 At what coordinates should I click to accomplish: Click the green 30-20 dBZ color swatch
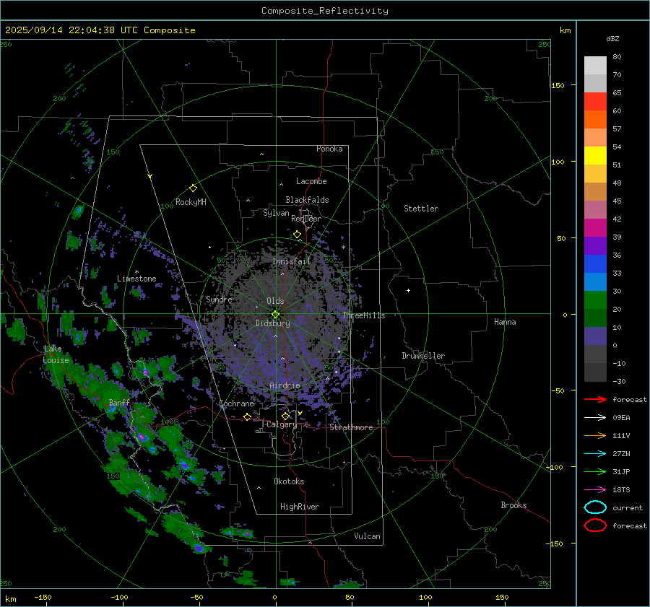coord(595,300)
